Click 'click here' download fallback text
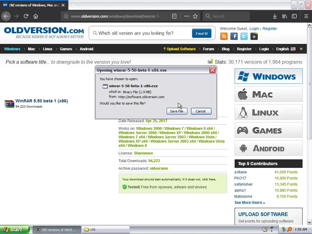312x234 pixels. click(x=209, y=179)
